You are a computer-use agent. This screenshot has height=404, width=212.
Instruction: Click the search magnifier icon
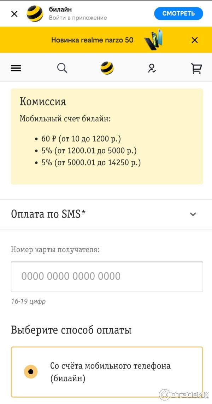click(62, 68)
